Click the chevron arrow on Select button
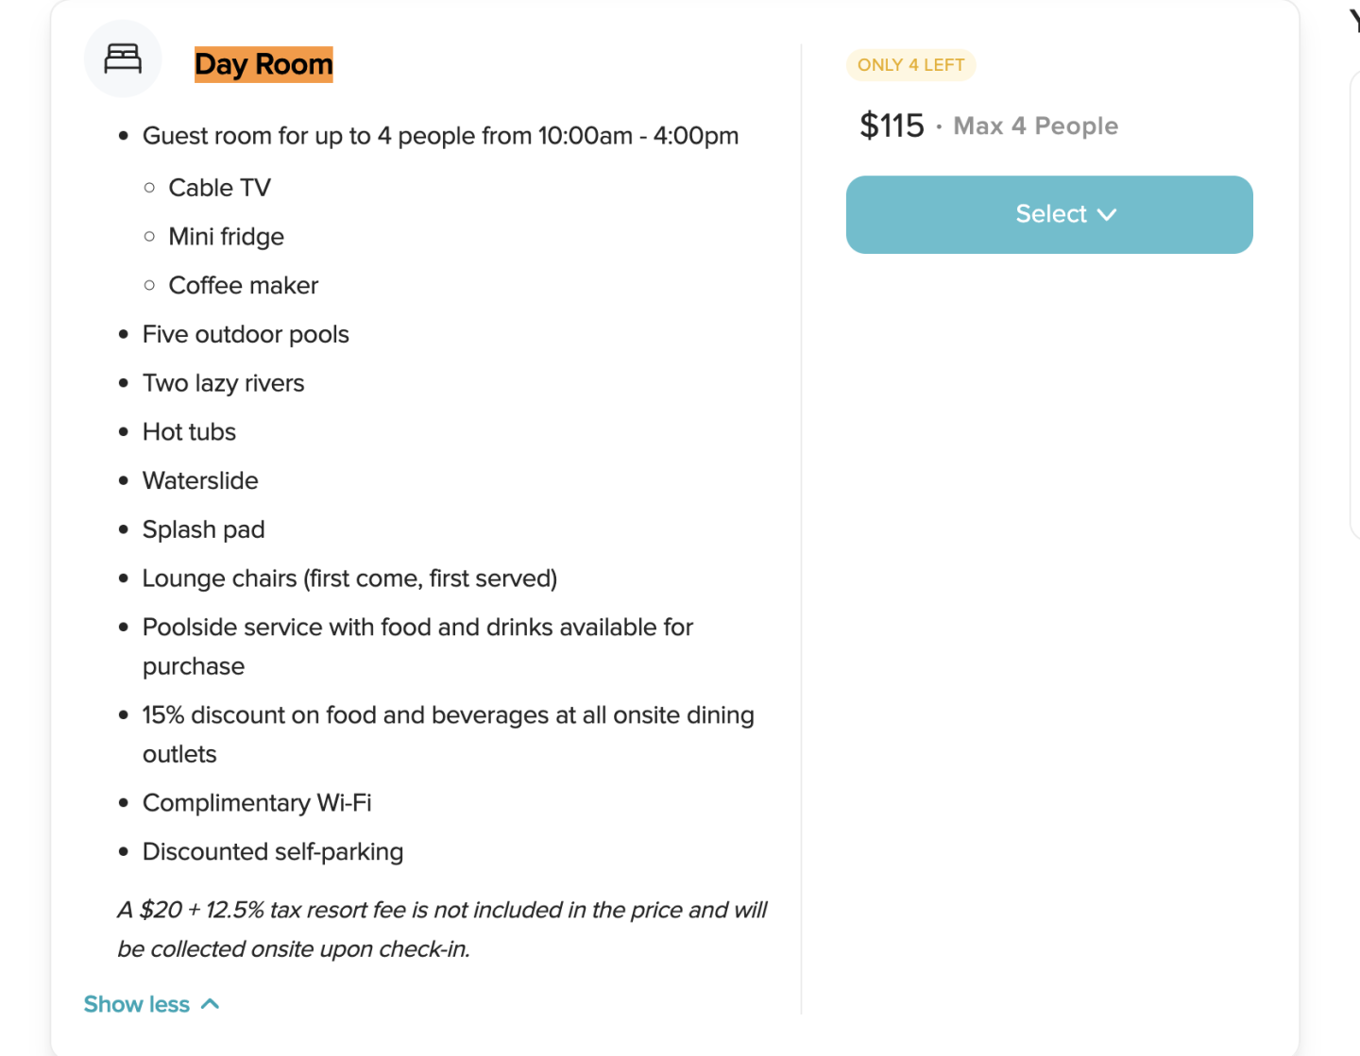This screenshot has width=1360, height=1056. (1108, 215)
